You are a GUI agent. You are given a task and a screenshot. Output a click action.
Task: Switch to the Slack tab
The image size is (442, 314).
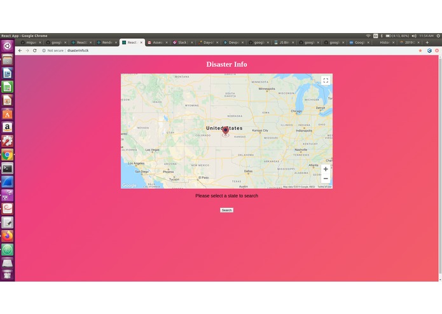pyautogui.click(x=182, y=43)
